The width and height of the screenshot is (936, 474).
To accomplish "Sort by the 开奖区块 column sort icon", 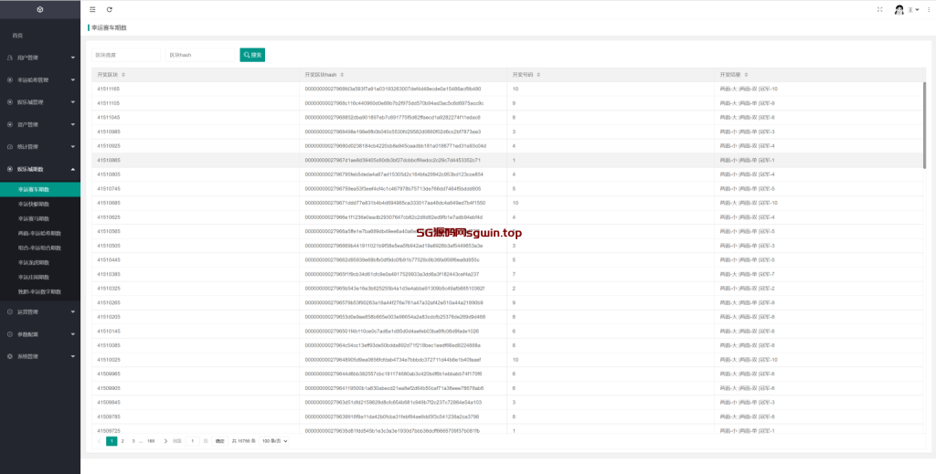I will (x=123, y=75).
